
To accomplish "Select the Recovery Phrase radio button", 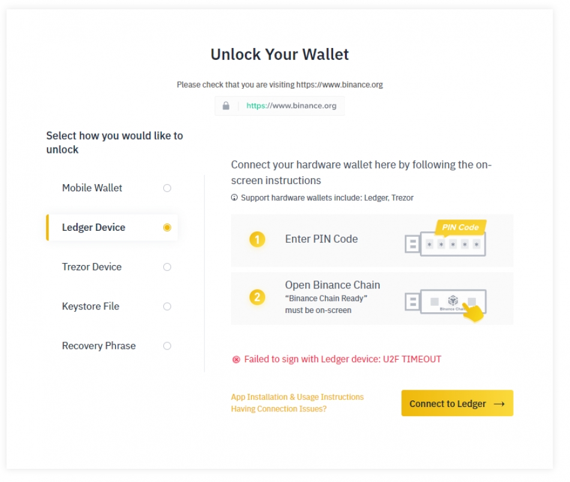I will point(167,346).
